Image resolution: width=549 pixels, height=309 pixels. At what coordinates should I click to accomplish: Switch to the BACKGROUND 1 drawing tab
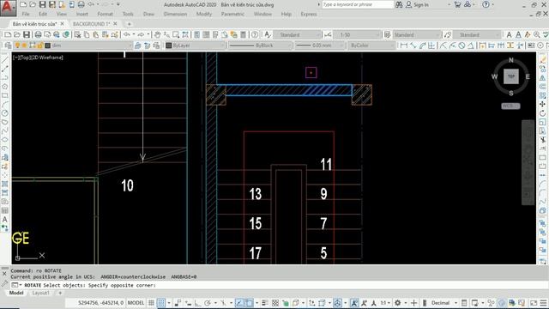[x=91, y=24]
